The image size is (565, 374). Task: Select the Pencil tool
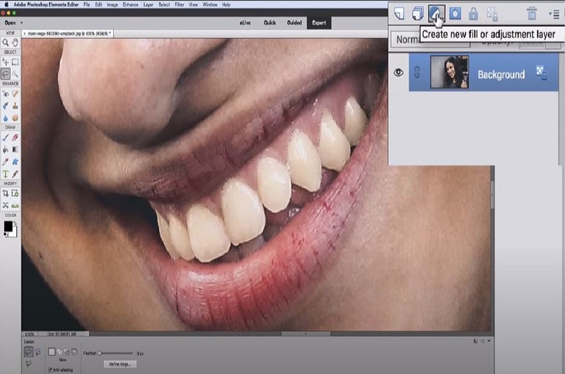[15, 174]
